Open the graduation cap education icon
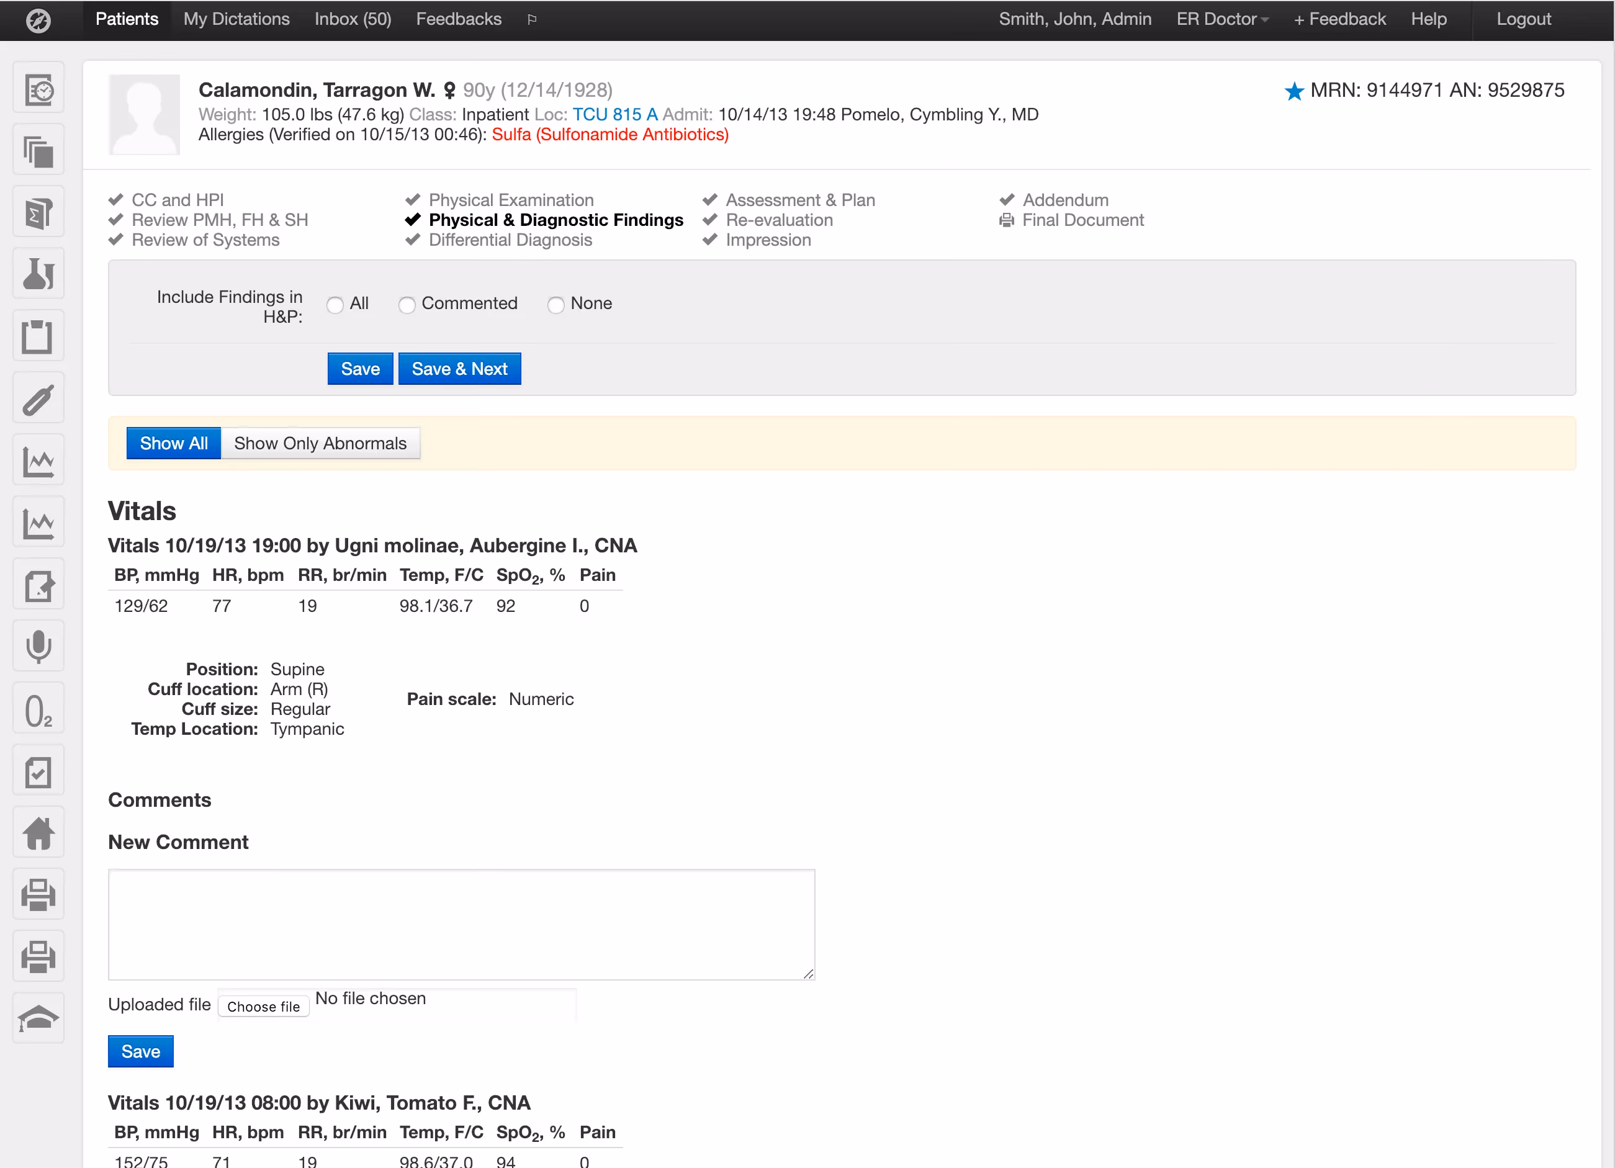1615x1168 pixels. tap(39, 1019)
